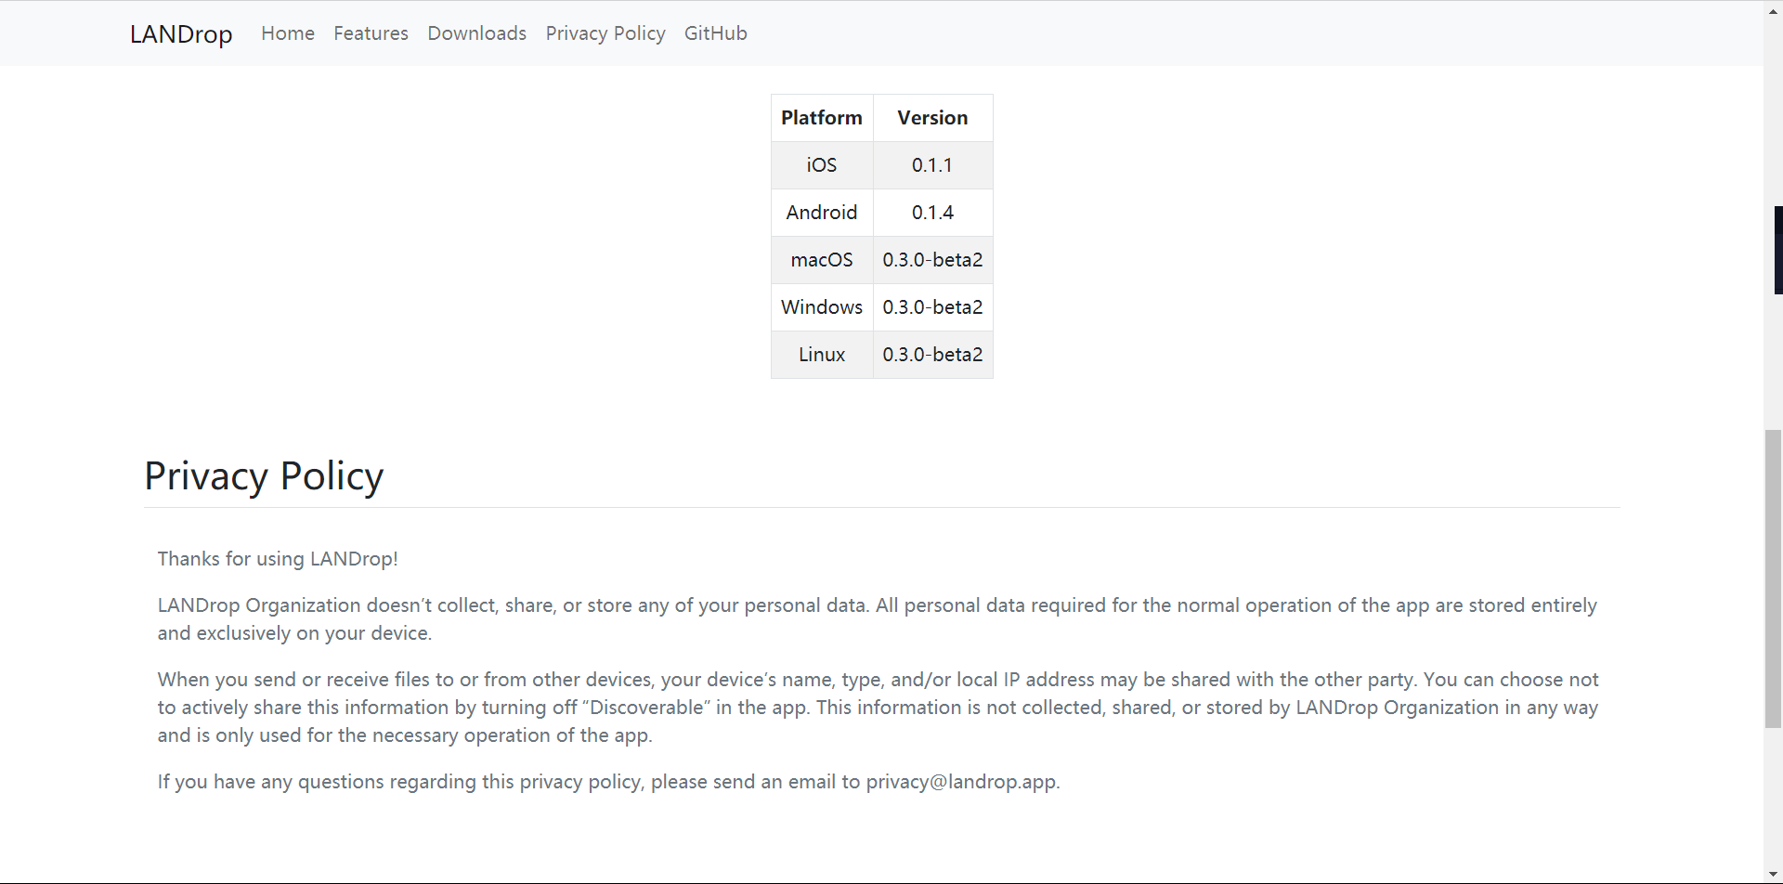Click the Platform column header
The width and height of the screenshot is (1783, 884).
(x=821, y=118)
